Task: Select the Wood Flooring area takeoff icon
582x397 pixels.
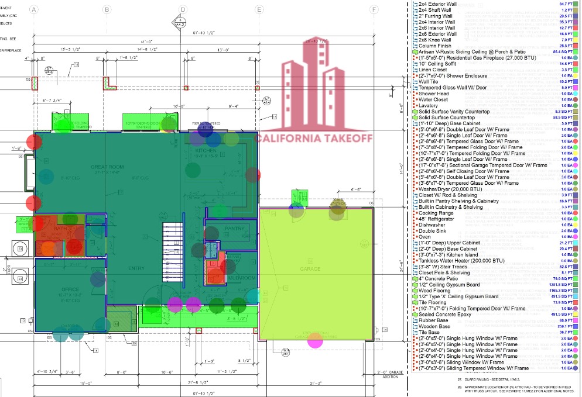Action: [x=415, y=291]
